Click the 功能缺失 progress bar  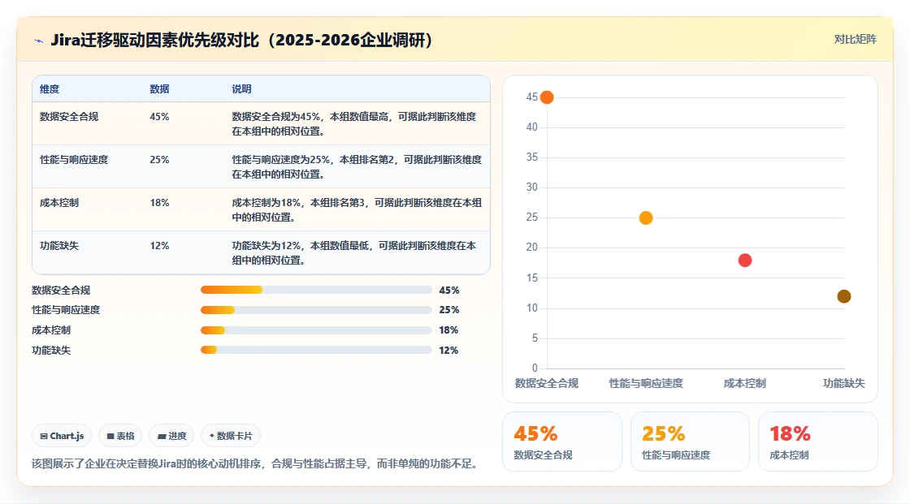(x=316, y=351)
